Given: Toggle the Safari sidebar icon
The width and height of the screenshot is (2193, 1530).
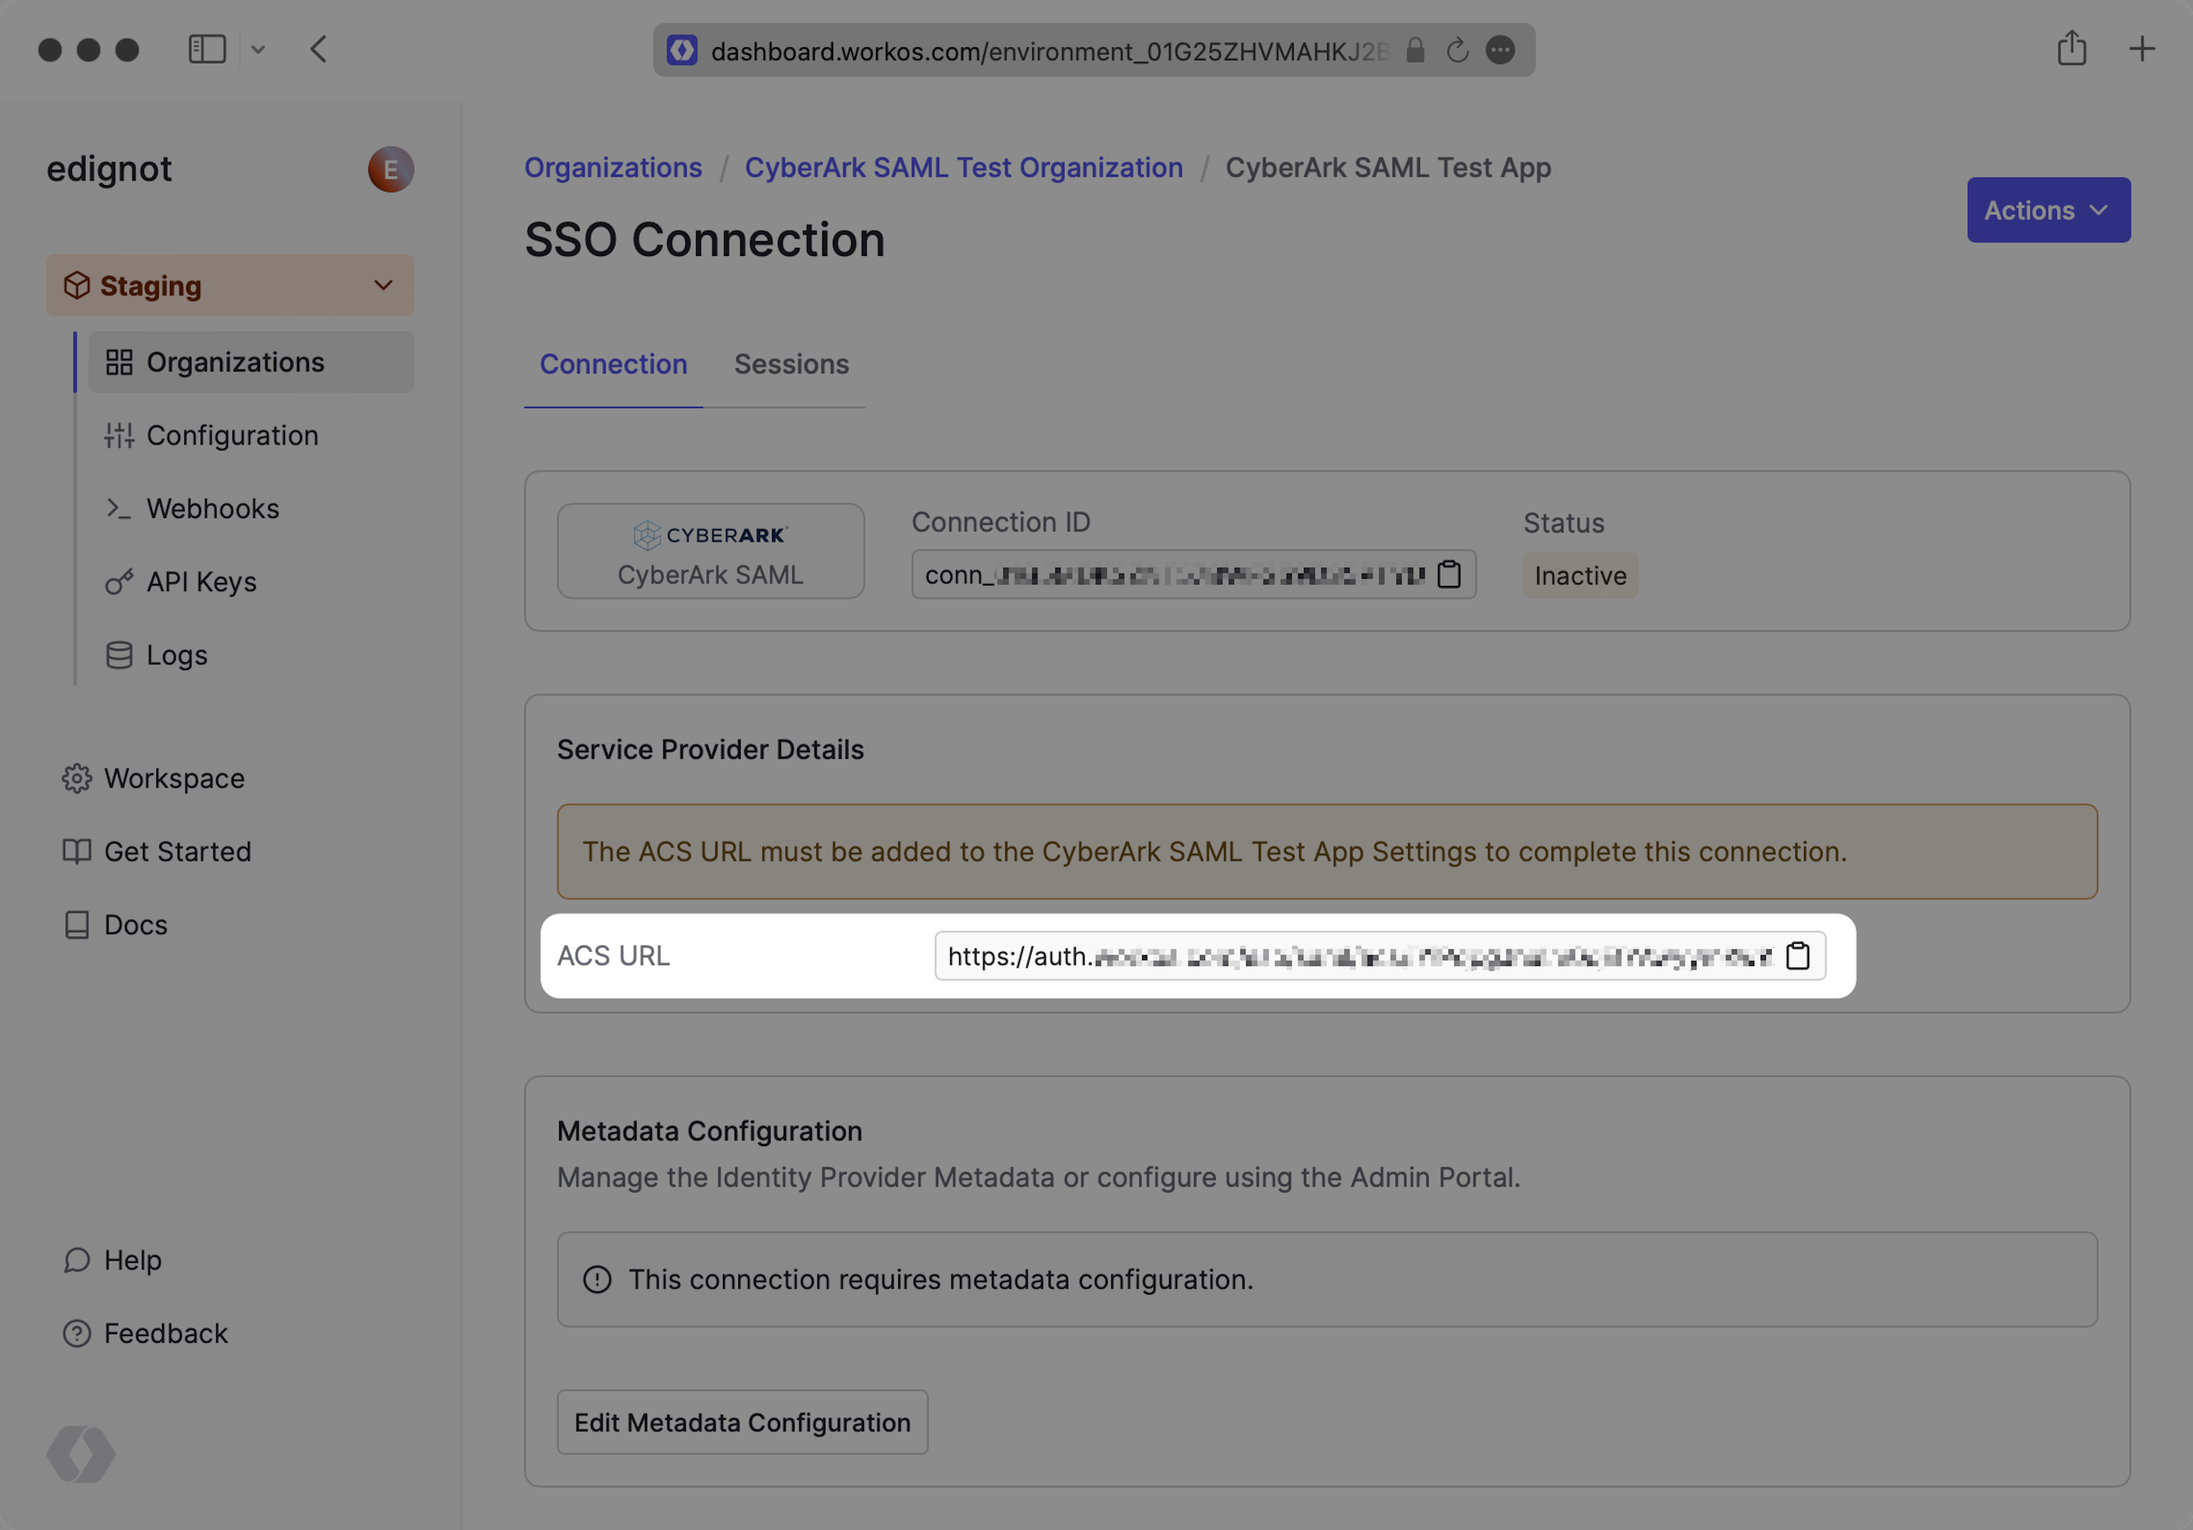Looking at the screenshot, I should pos(206,50).
